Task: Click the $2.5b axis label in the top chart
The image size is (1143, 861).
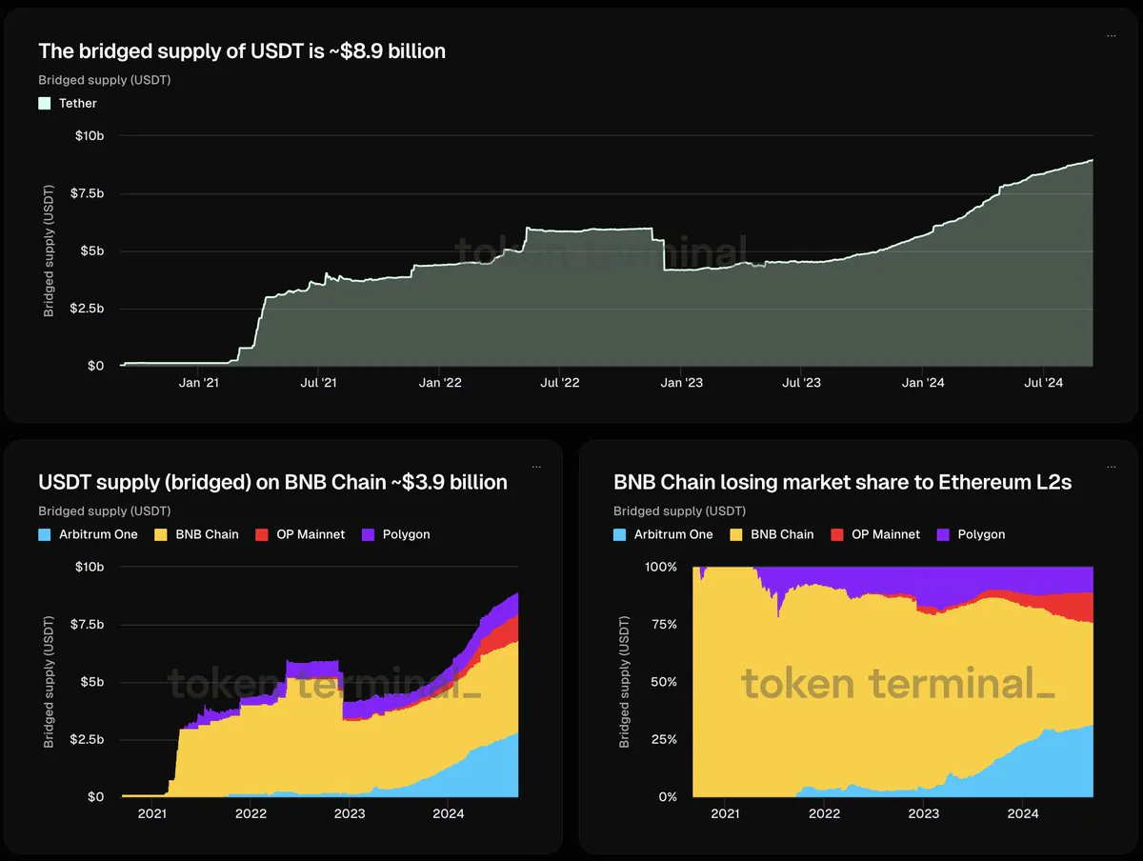Action: (x=89, y=309)
